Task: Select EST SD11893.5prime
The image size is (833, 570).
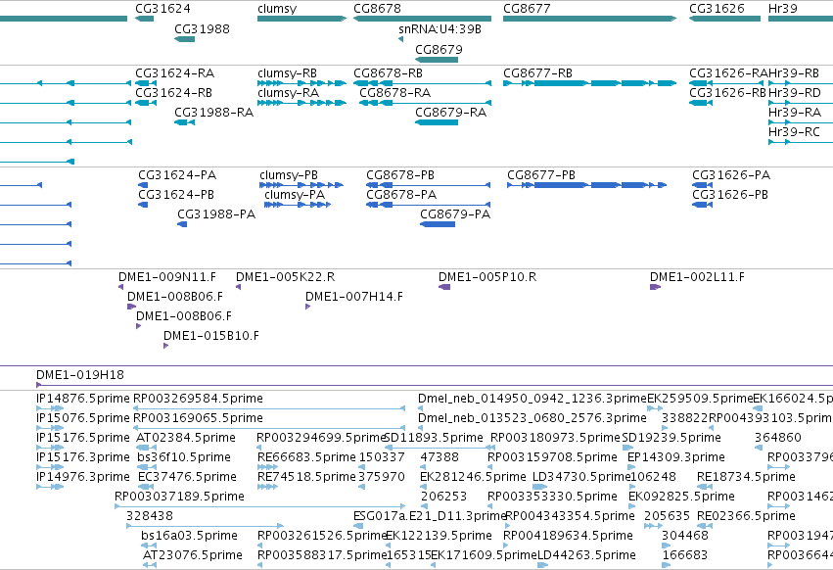Action: pyautogui.click(x=440, y=448)
